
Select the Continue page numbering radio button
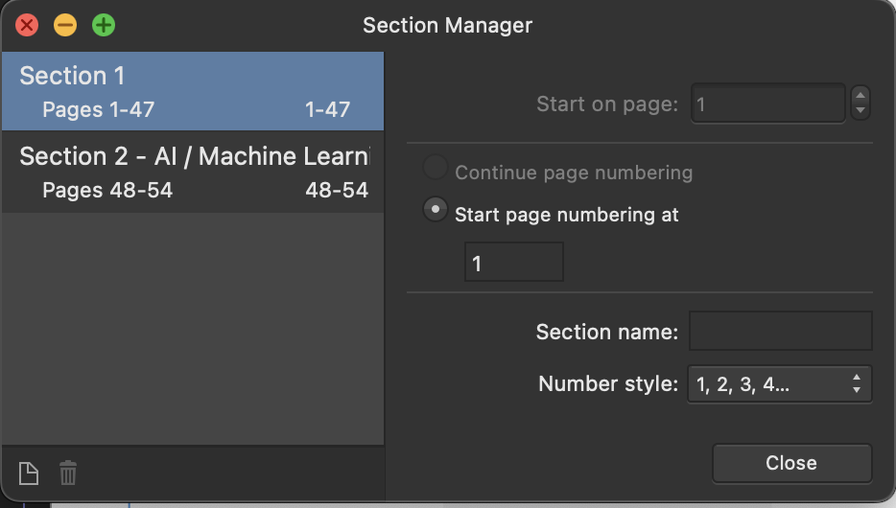pos(435,167)
